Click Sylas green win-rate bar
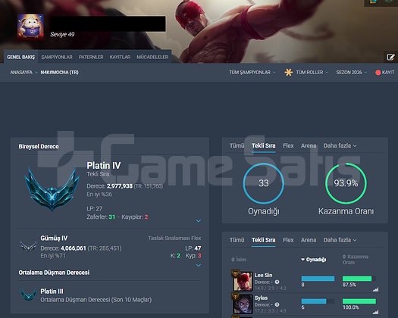This screenshot has width=398, height=318. point(359,301)
